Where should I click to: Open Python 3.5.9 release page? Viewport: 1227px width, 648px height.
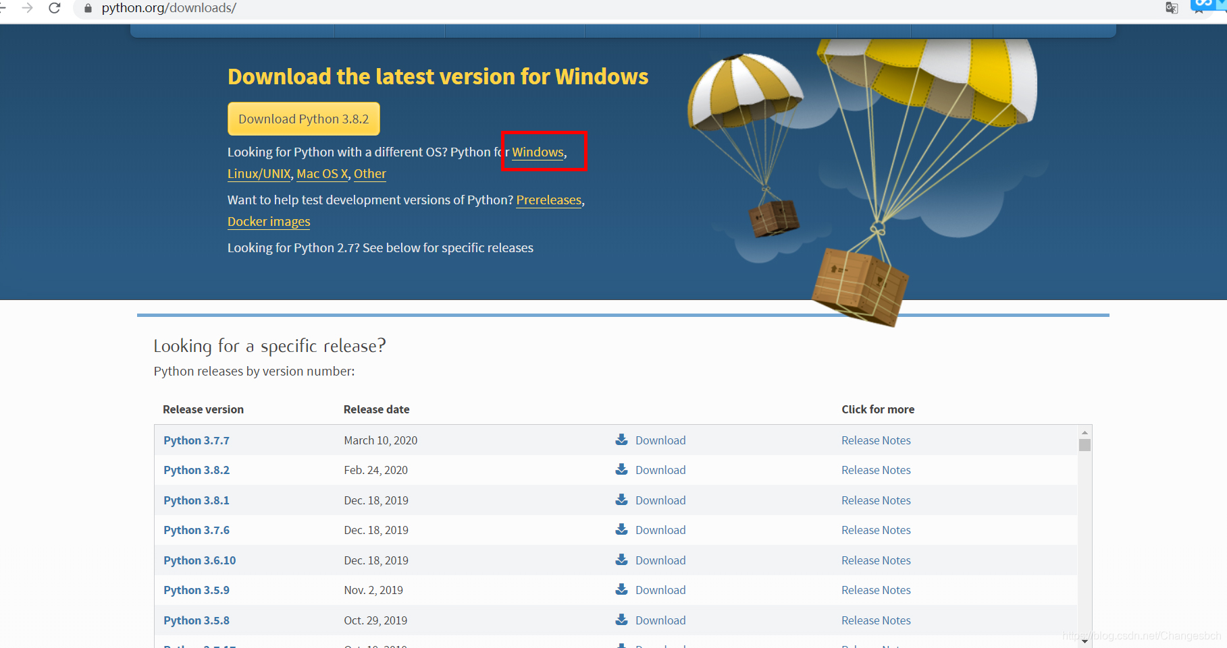point(197,590)
